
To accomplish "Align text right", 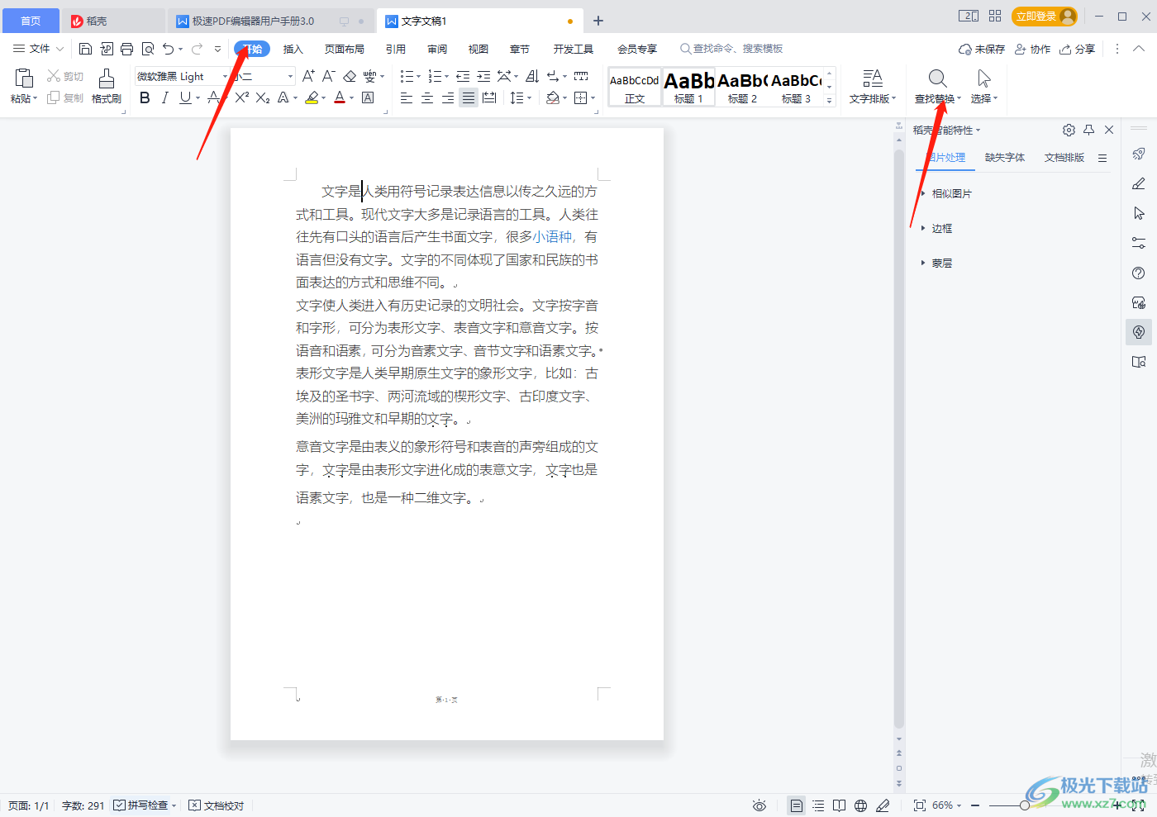I will (447, 97).
